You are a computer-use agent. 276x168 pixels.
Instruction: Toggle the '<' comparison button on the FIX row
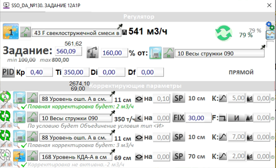tap(139, 118)
